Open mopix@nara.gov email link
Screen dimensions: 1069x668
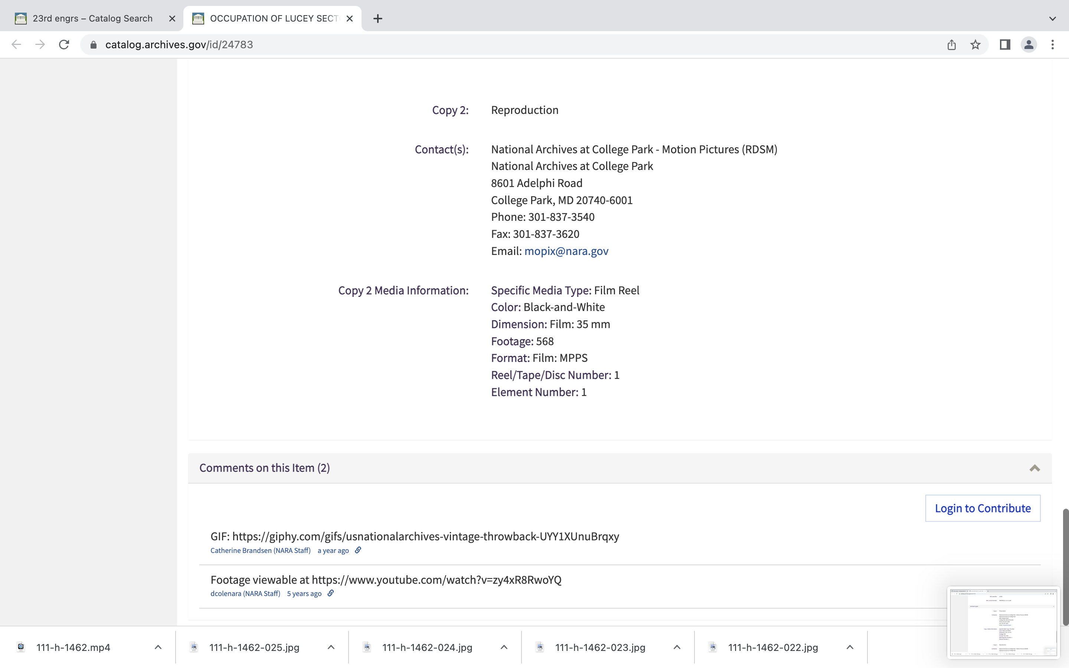(566, 251)
